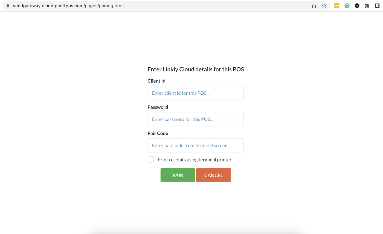Open the yellow password-dots extension
The image size is (383, 234).
pos(337,6)
